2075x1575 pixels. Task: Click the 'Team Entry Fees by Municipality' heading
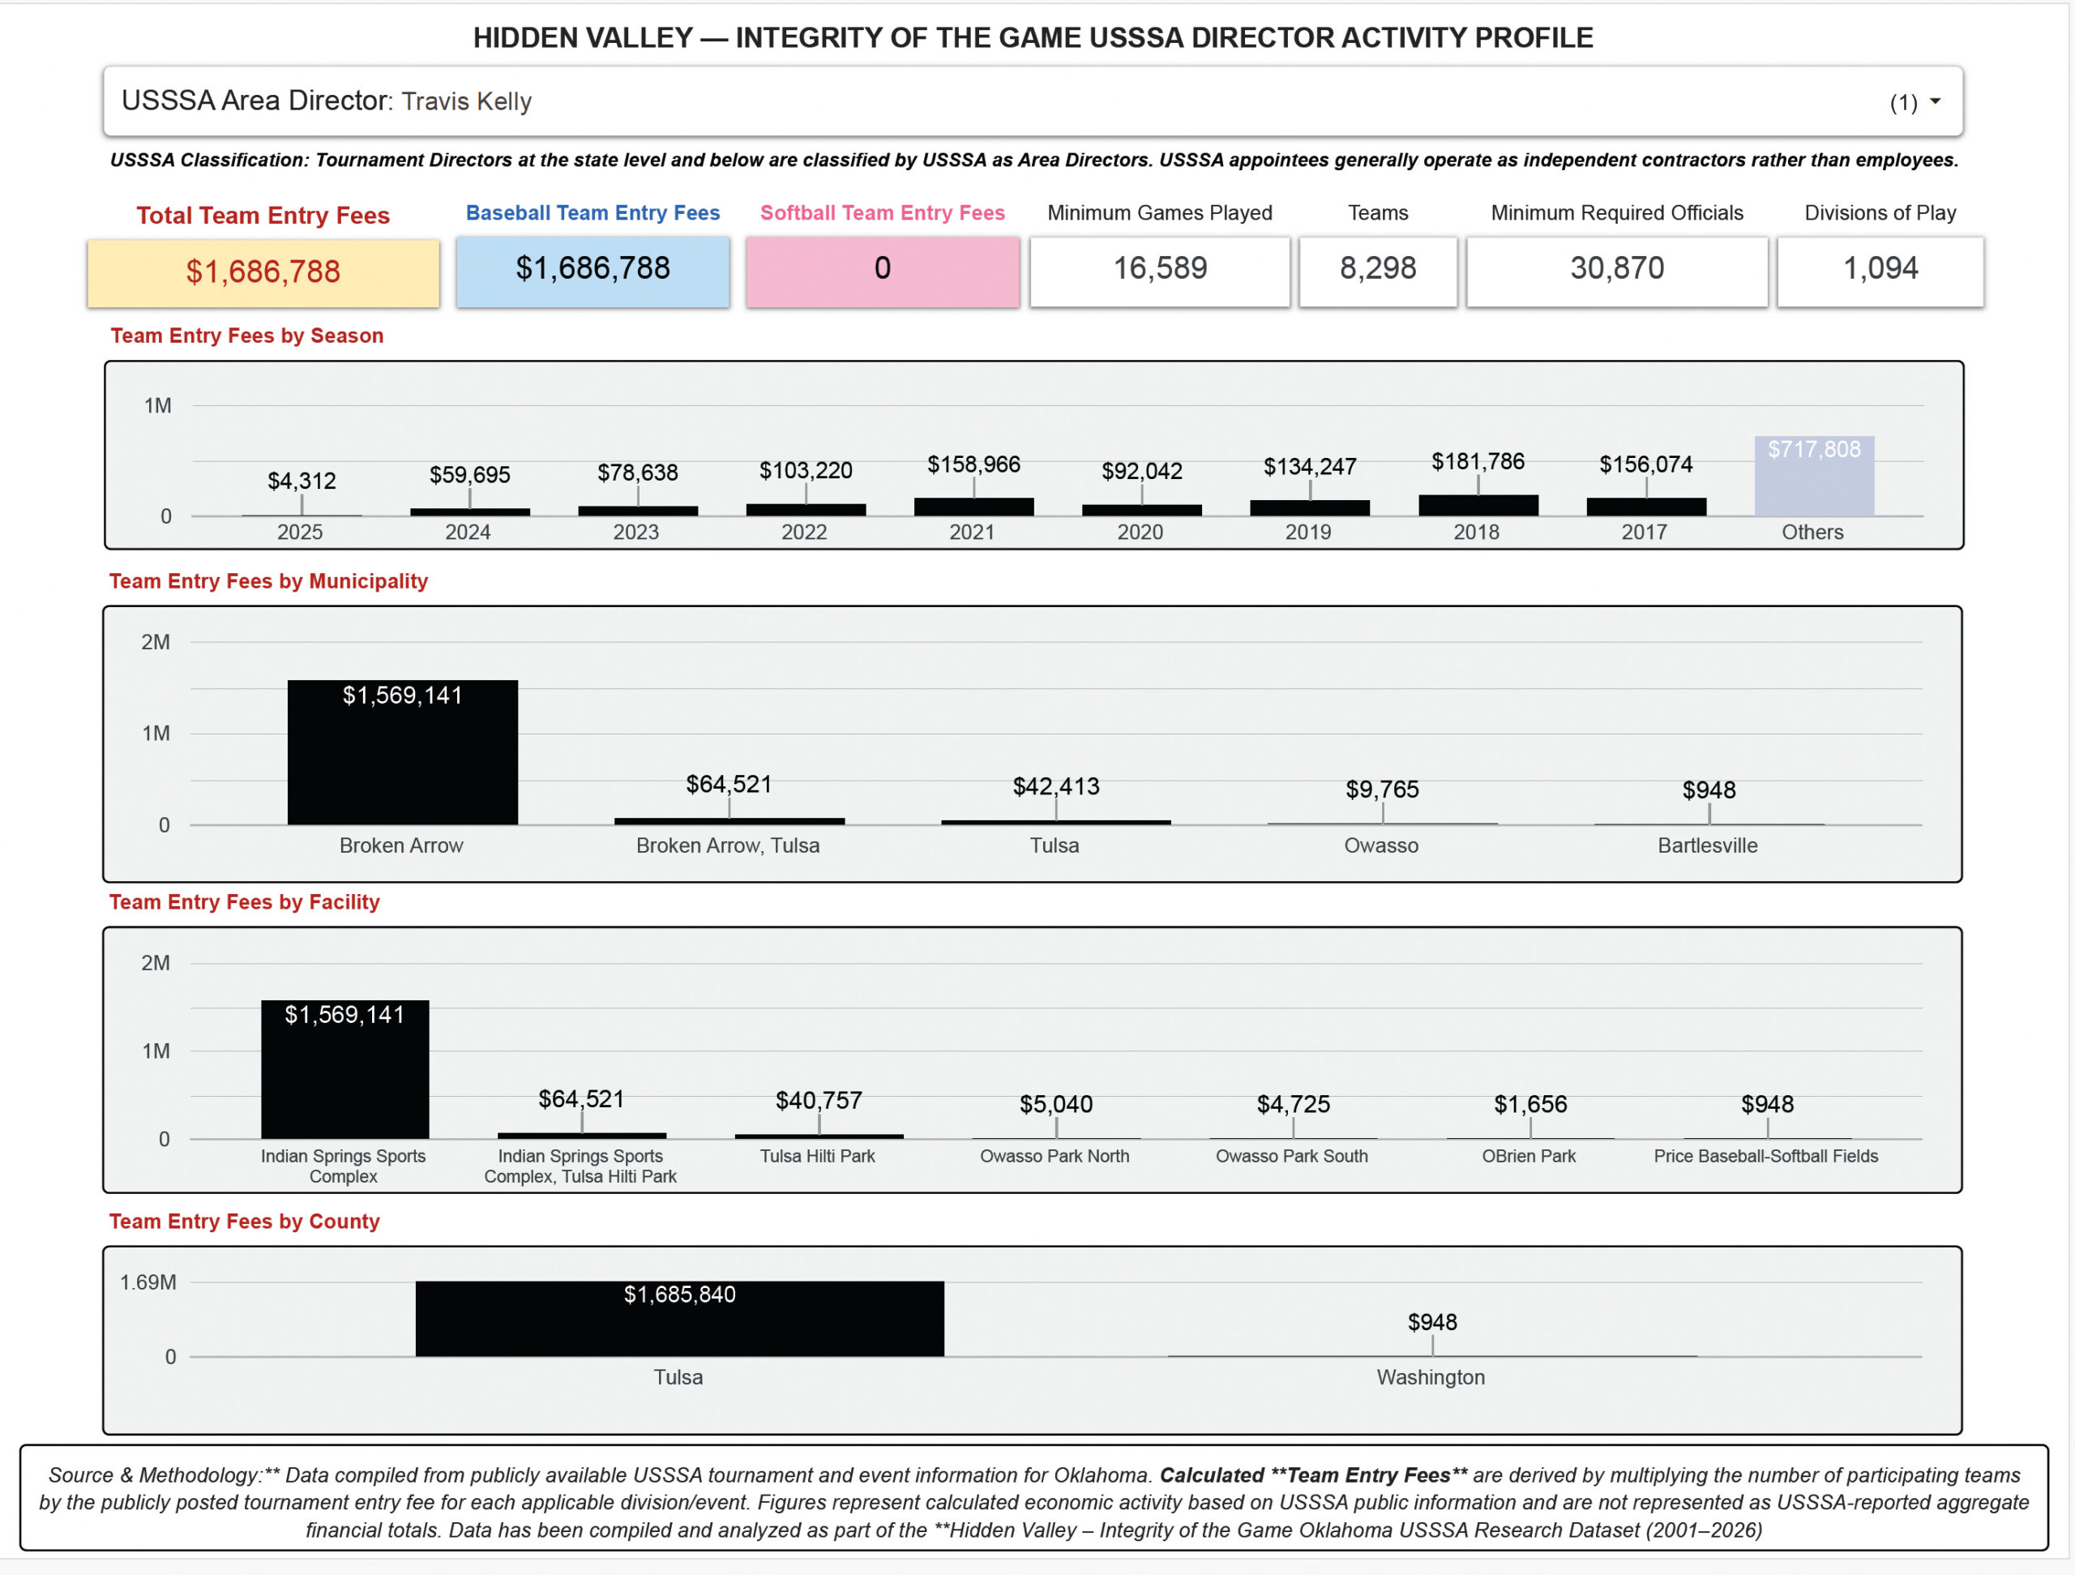268,581
